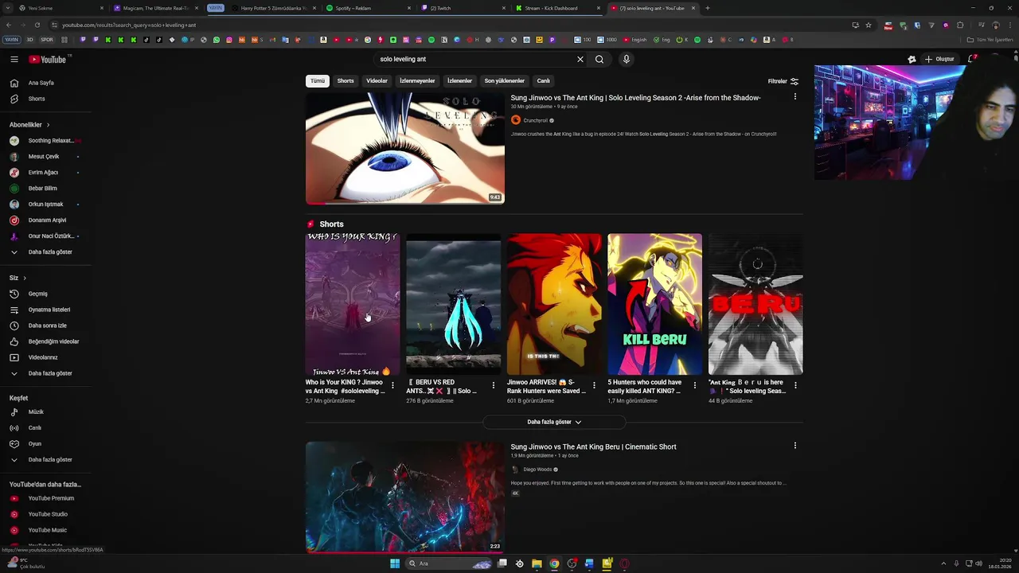Switch to the Stream - Kick Dashboard tab
1019x573 pixels.
click(x=557, y=8)
